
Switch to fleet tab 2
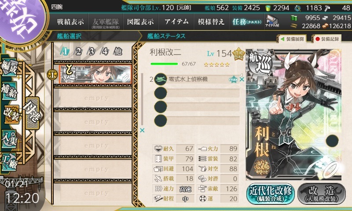coord(78,52)
